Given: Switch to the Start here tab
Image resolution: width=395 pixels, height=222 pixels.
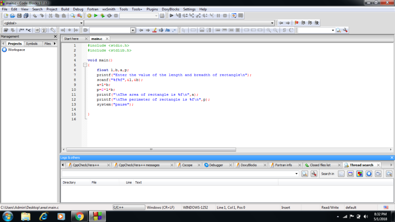Looking at the screenshot, I should point(71,39).
